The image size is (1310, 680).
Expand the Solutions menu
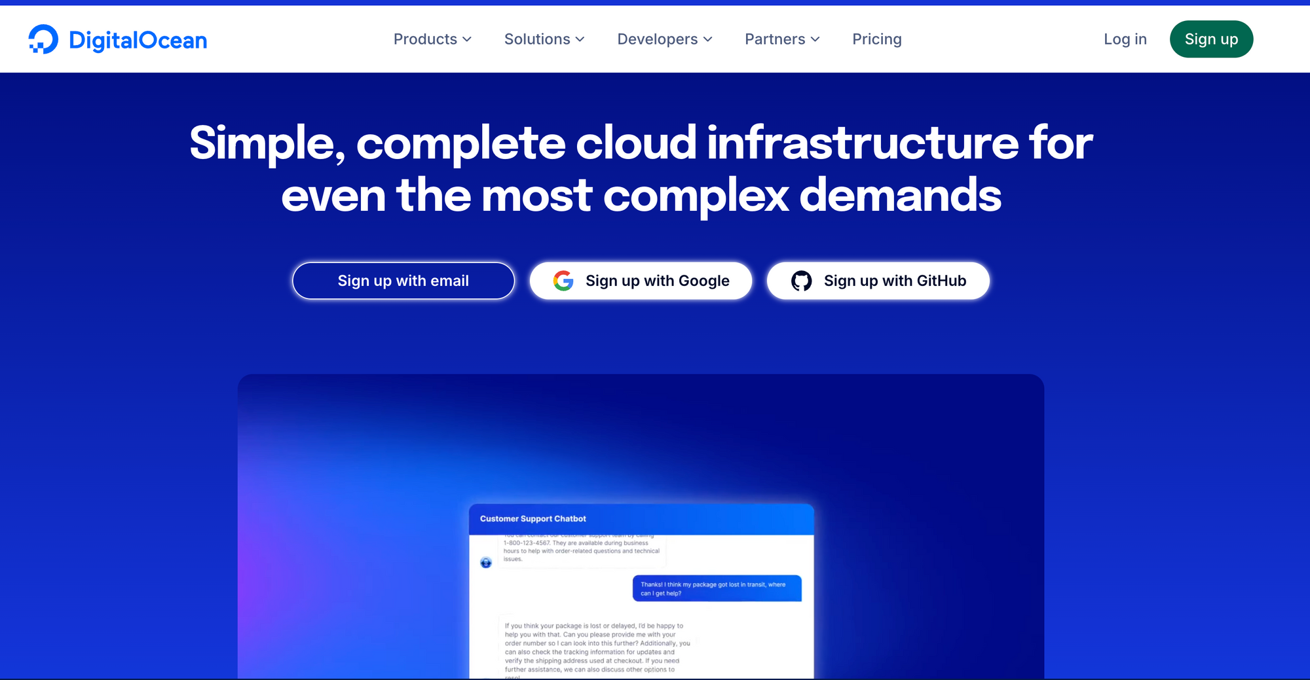tap(544, 39)
